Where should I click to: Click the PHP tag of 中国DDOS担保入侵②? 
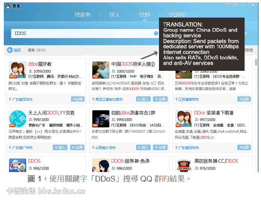(133, 77)
